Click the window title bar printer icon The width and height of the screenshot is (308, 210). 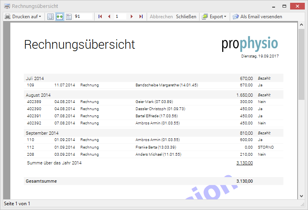pos(7,6)
